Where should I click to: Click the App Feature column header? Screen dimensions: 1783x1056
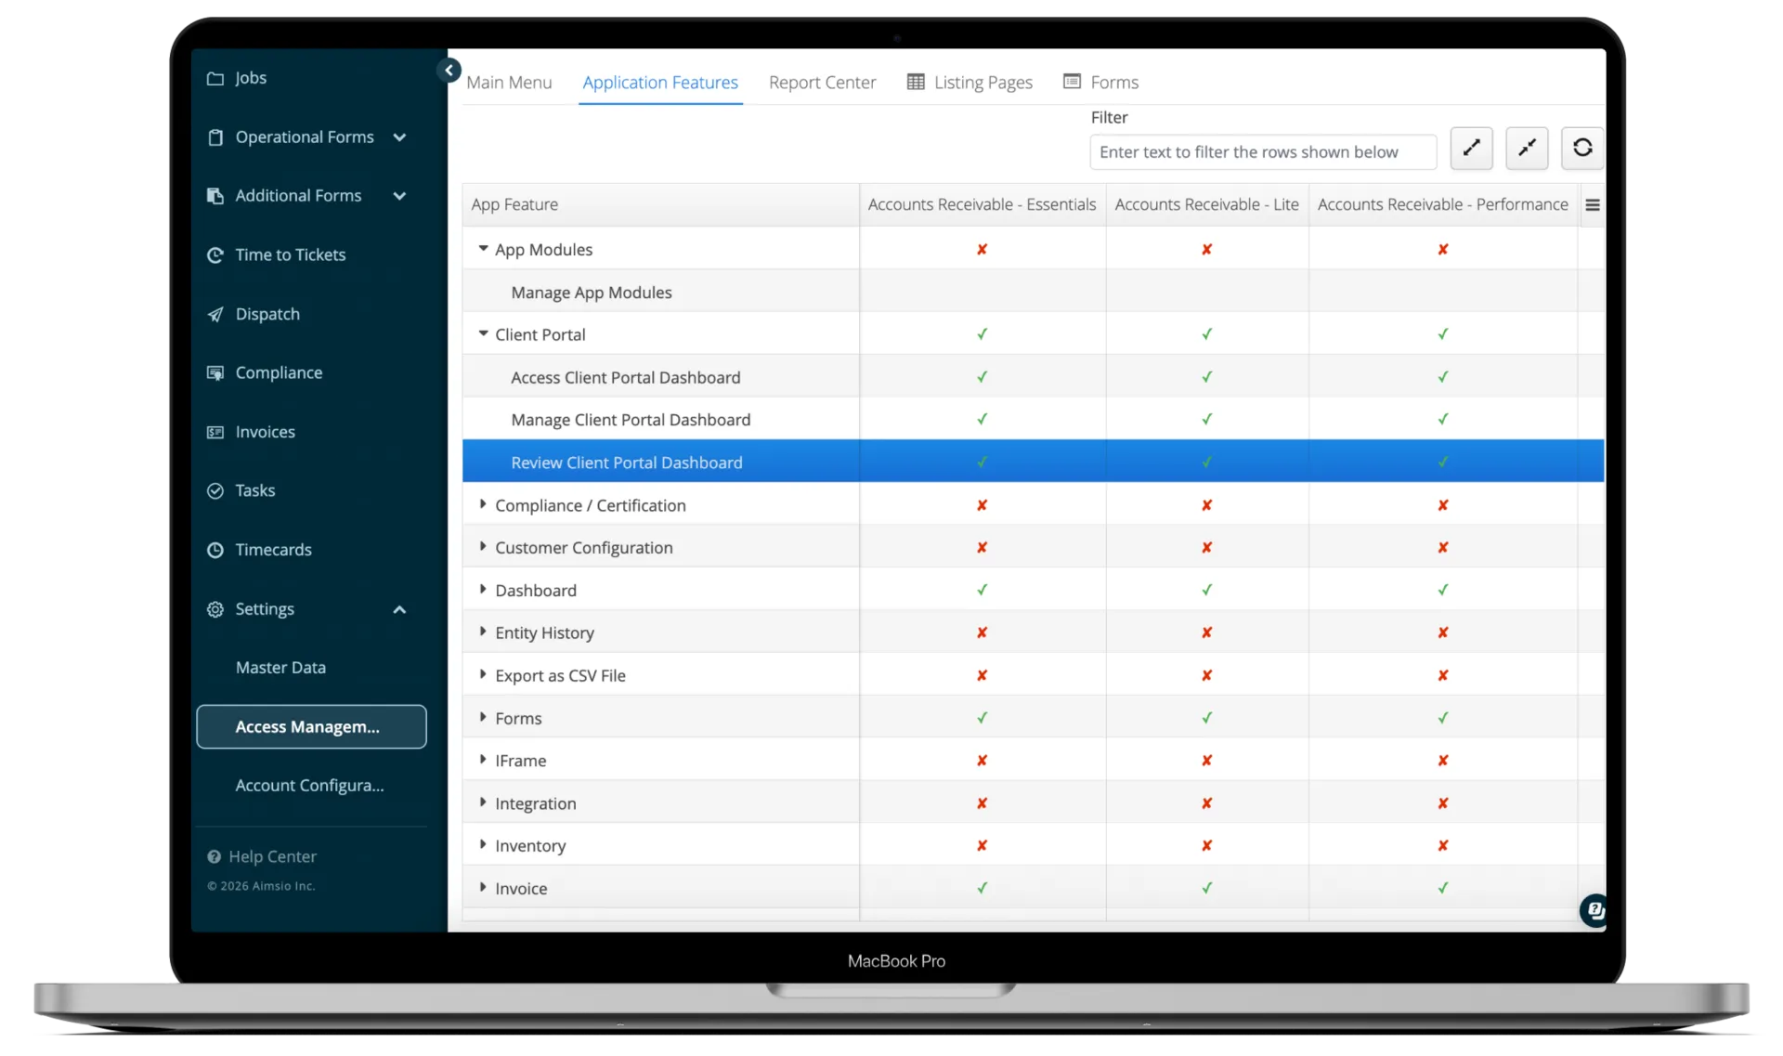point(660,204)
